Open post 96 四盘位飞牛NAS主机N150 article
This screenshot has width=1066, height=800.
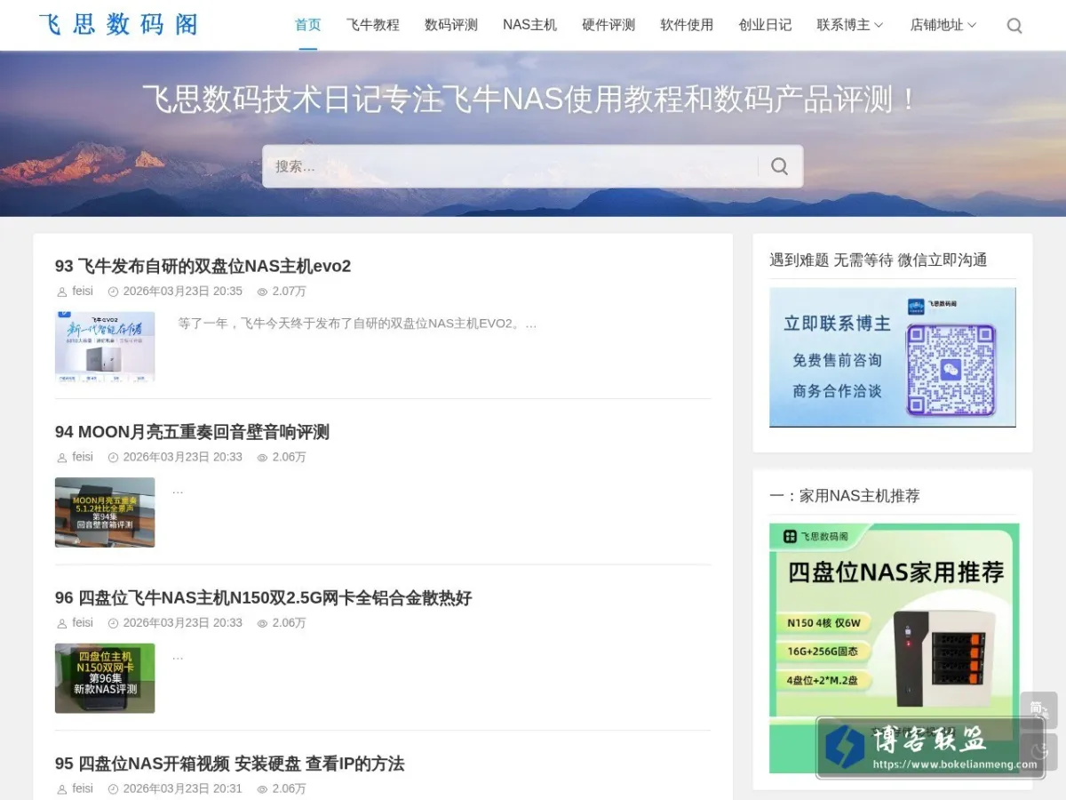click(x=264, y=598)
